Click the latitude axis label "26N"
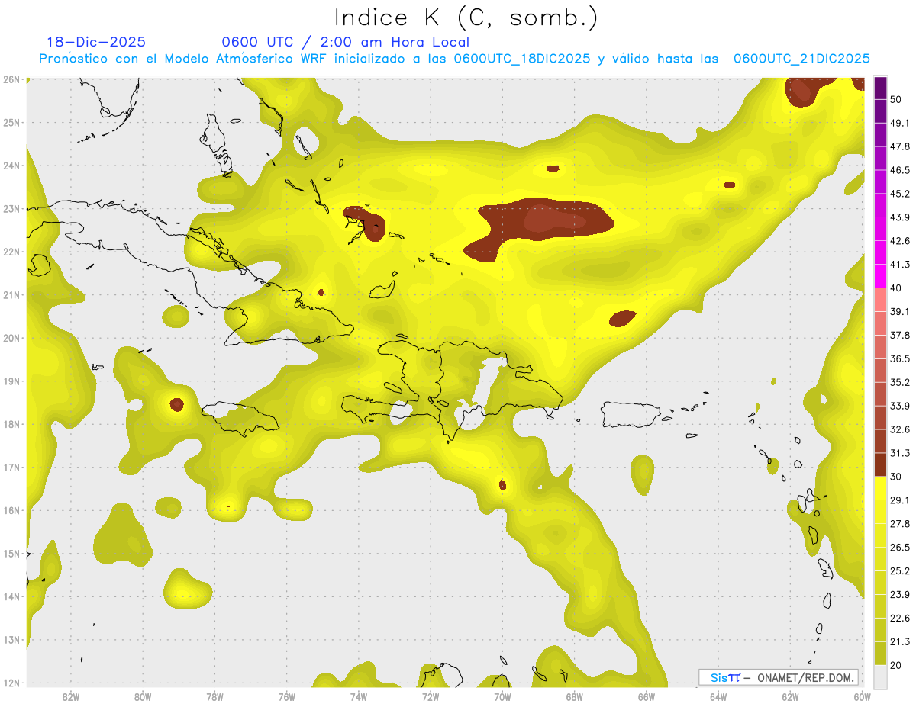Viewport: 916px width, 707px height. click(11, 79)
